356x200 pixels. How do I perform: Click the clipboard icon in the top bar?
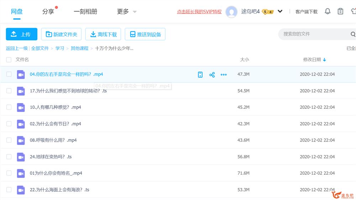coord(340,11)
